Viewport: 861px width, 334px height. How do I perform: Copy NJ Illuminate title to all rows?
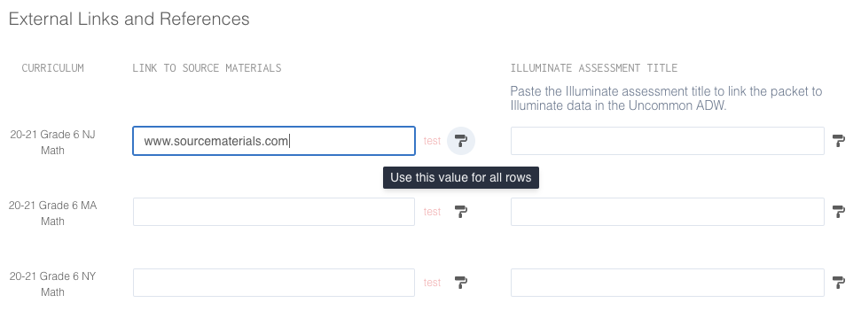coord(839,141)
